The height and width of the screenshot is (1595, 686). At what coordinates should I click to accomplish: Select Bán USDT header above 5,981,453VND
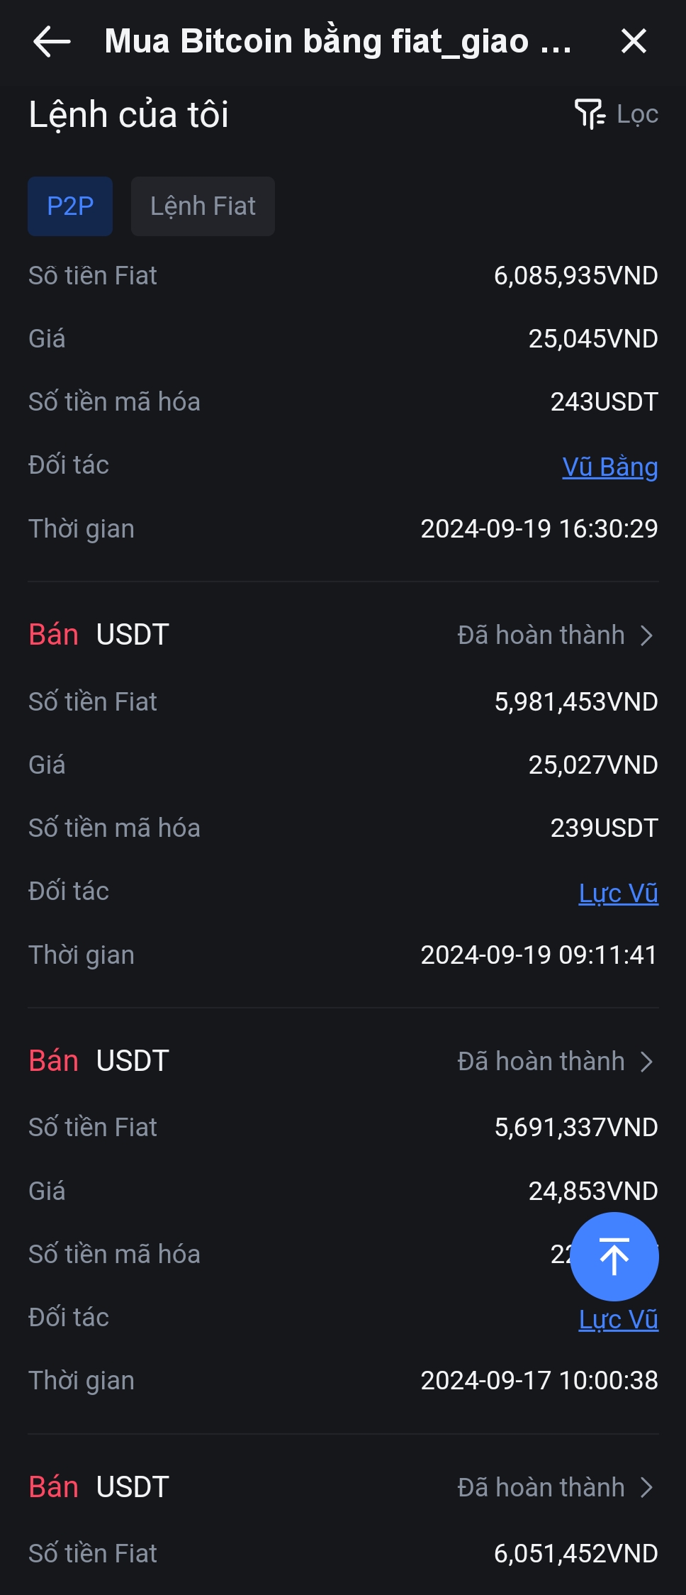pyautogui.click(x=99, y=635)
